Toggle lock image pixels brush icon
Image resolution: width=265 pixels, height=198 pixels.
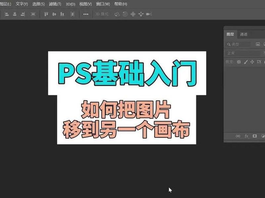tap(246, 62)
